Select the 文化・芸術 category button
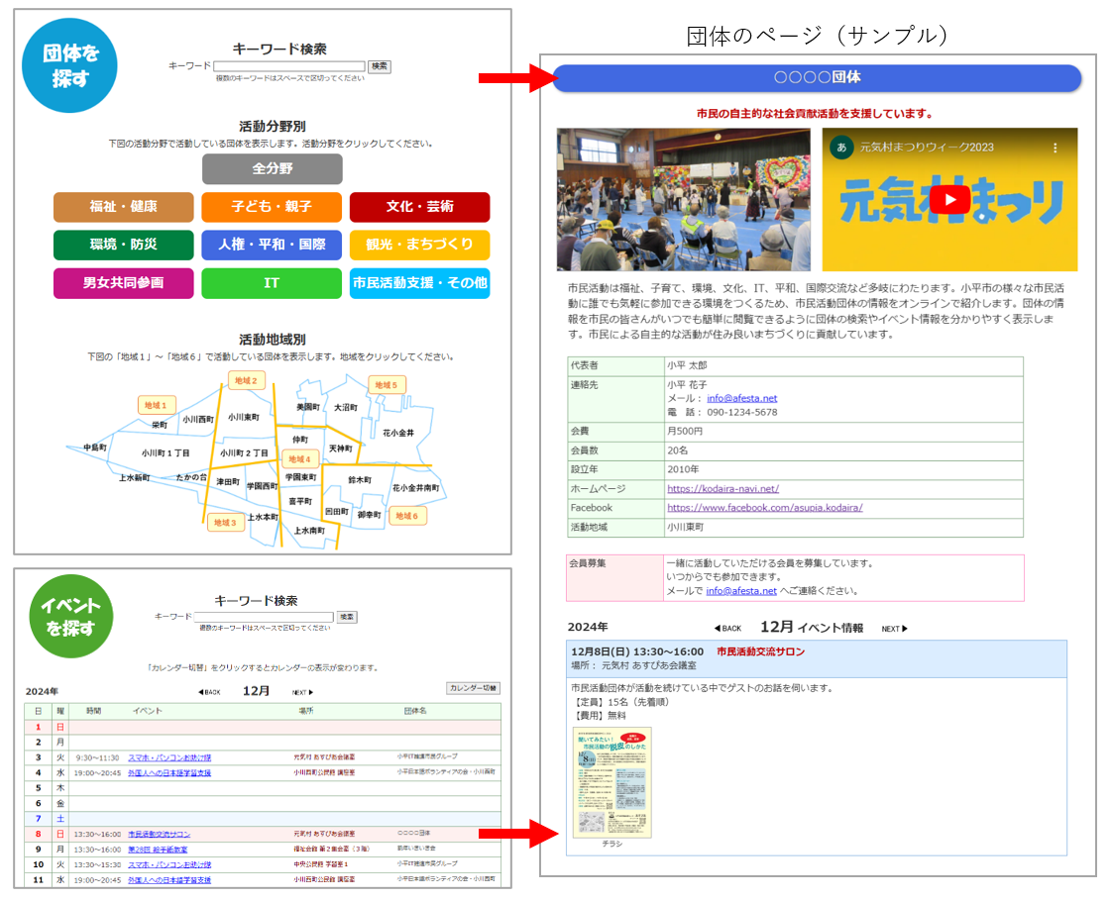This screenshot has height=900, width=1112. click(419, 207)
